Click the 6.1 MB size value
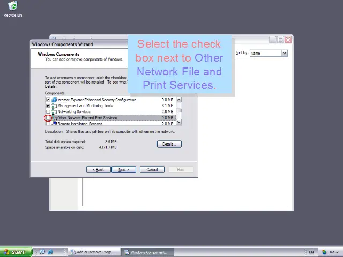Image resolution: width=343 pixels, height=257 pixels. tap(167, 106)
